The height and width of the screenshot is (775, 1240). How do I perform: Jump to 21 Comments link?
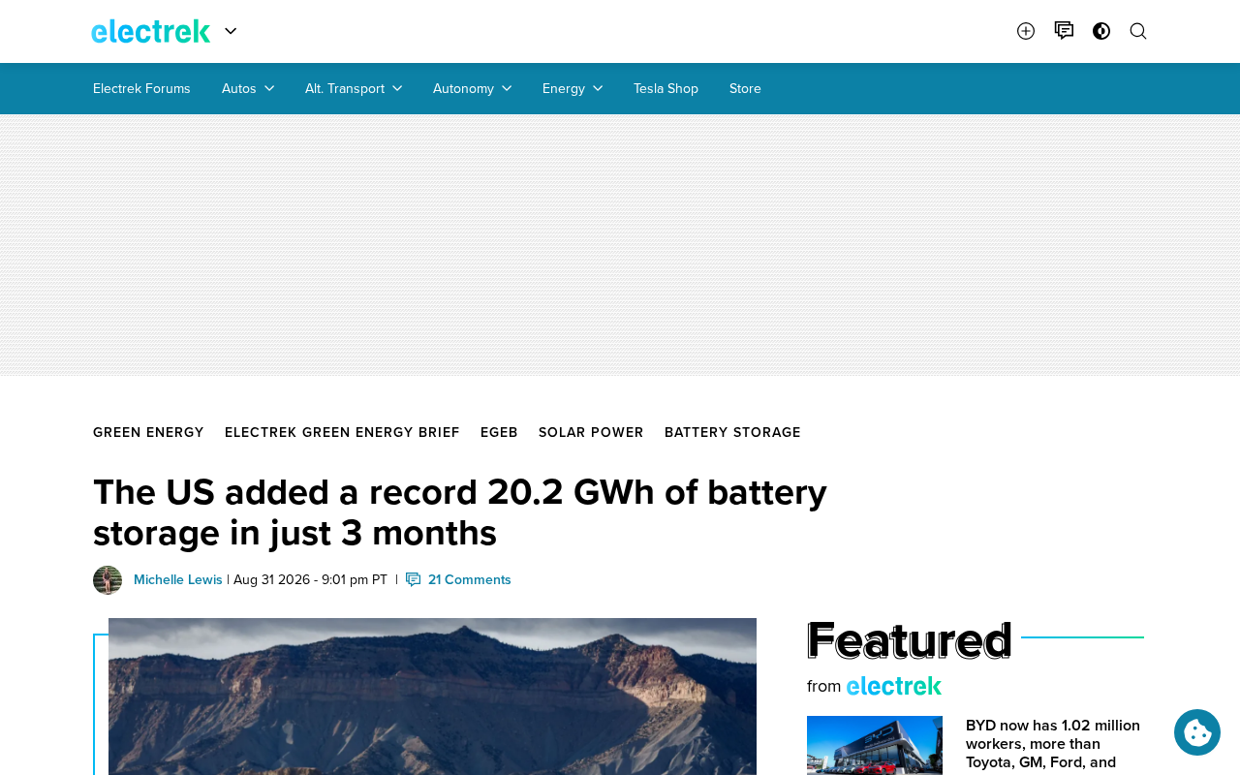[470, 579]
